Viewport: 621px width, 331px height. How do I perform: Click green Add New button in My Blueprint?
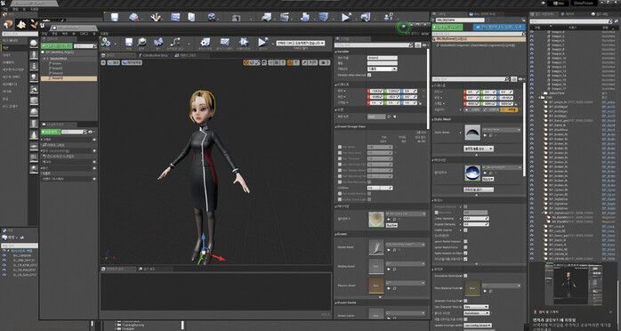[50, 132]
